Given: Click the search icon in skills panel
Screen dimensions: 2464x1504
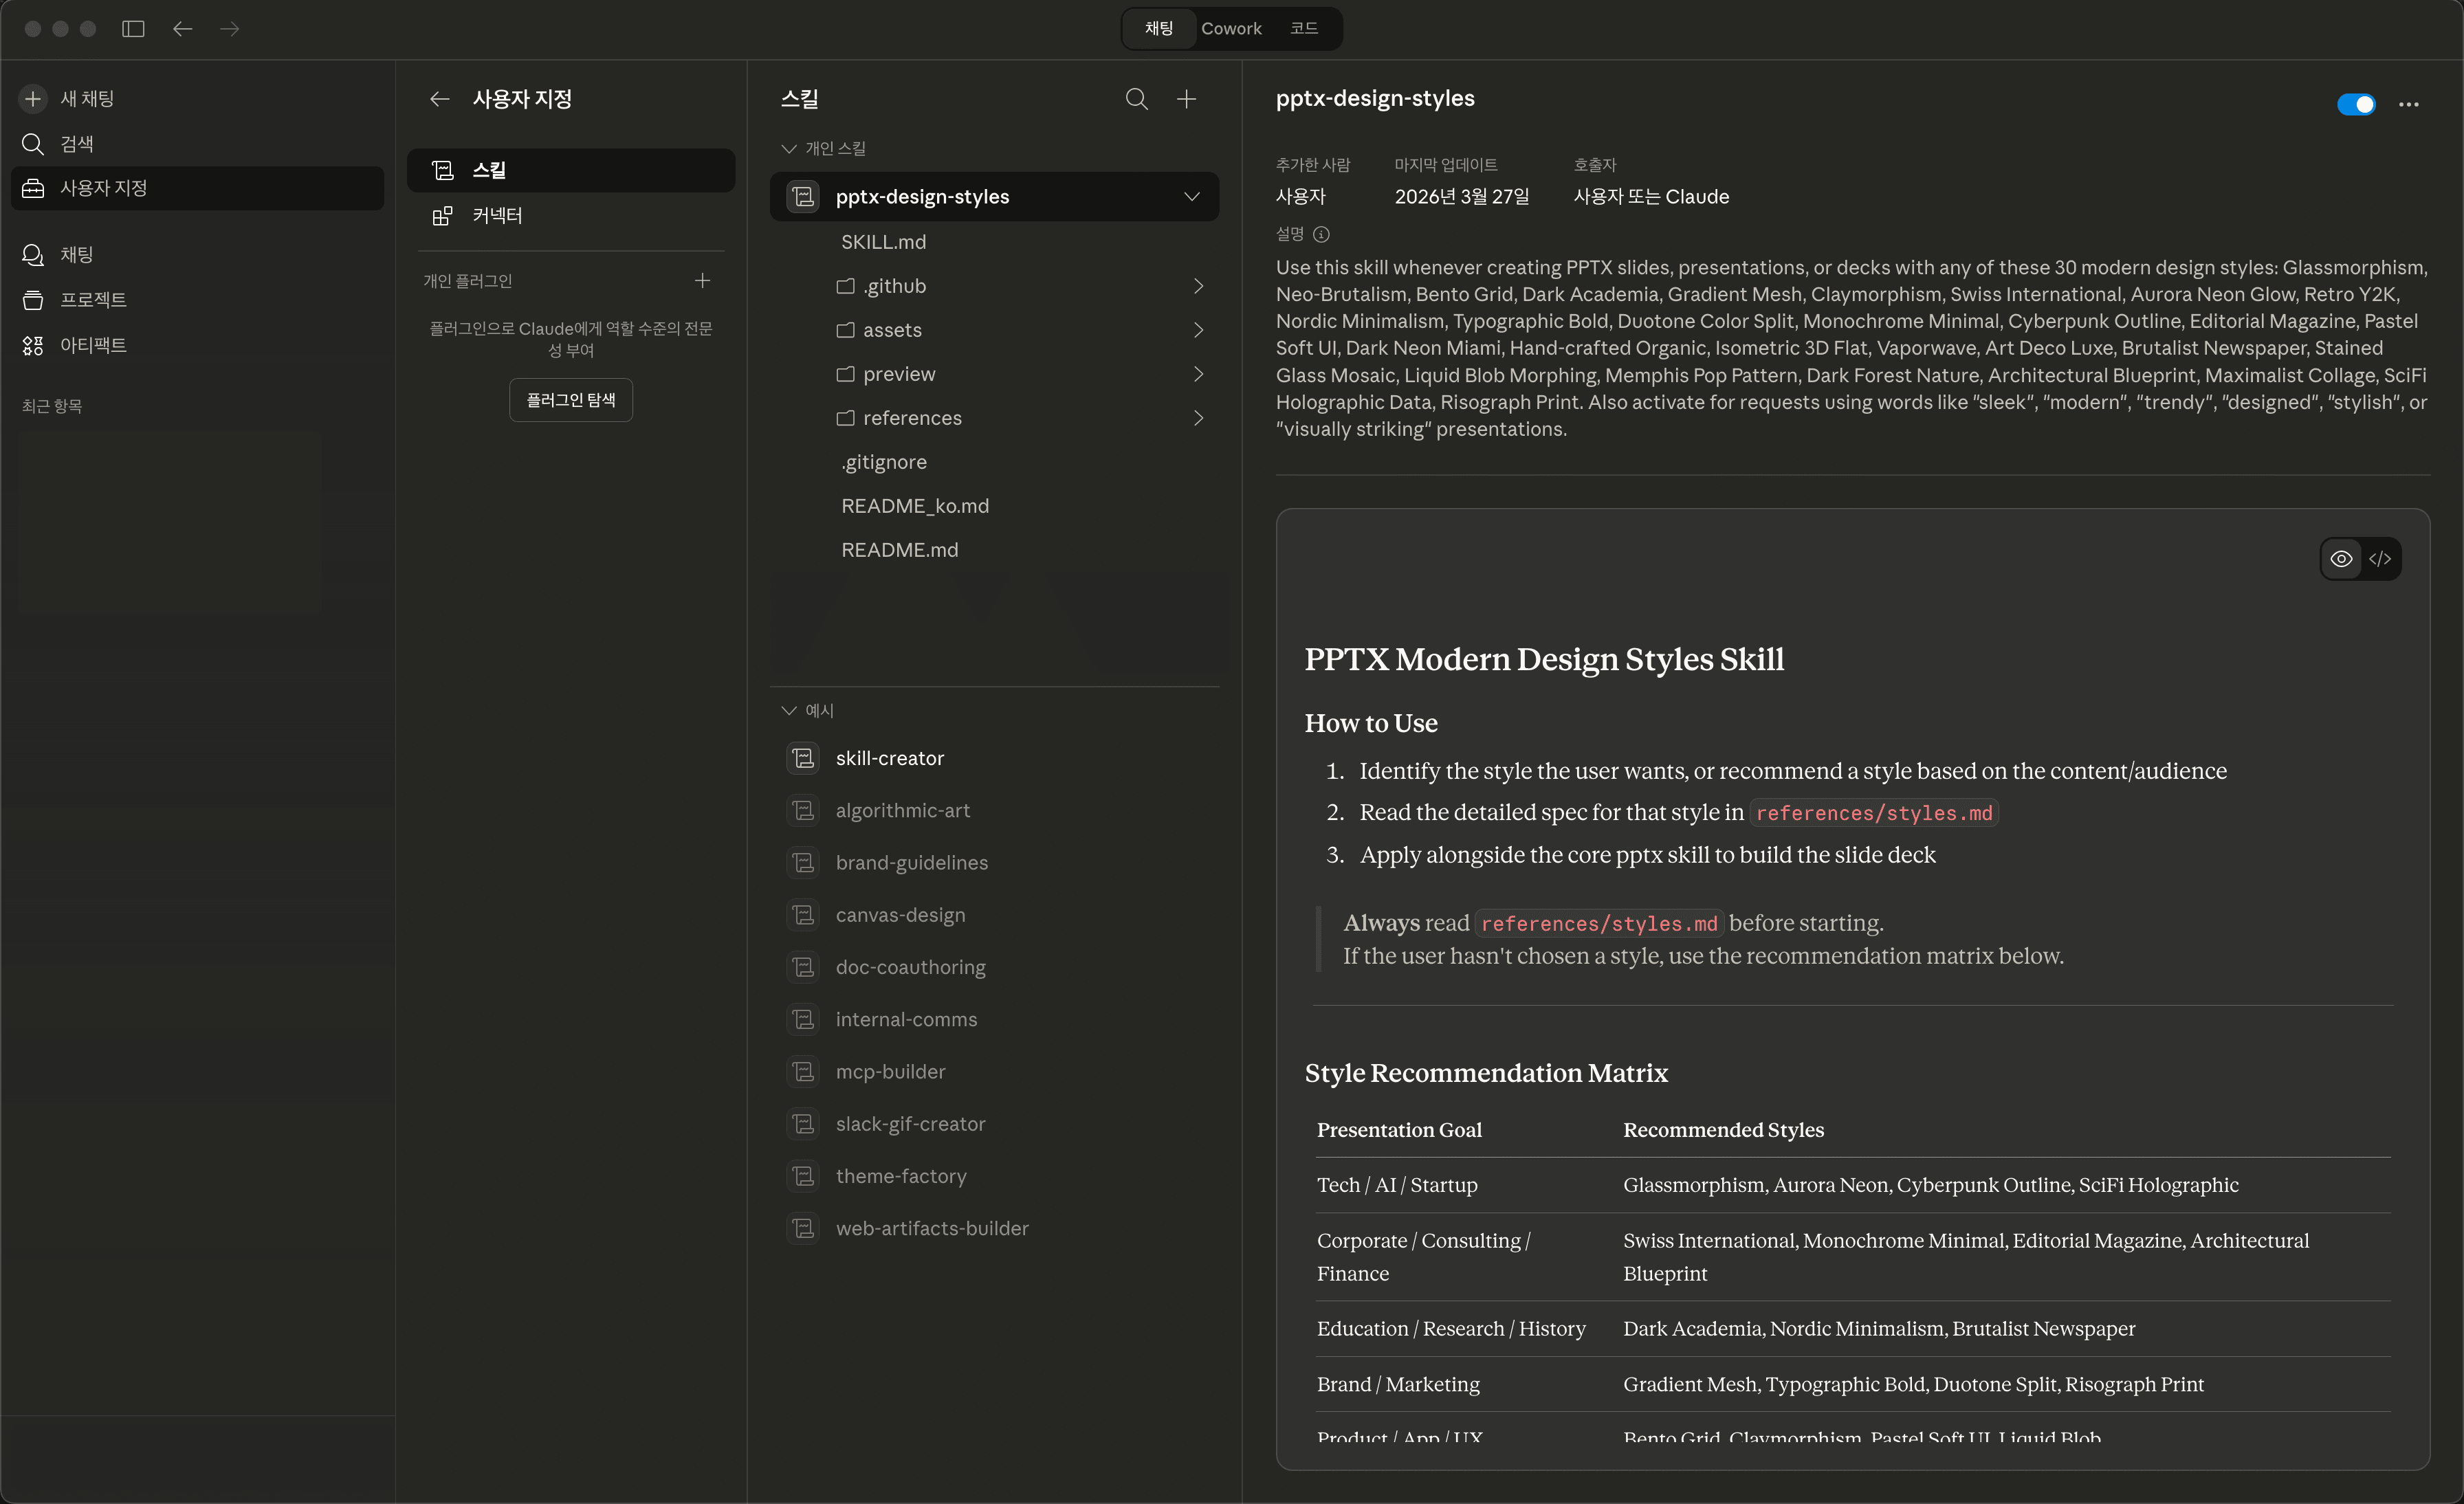Looking at the screenshot, I should pyautogui.click(x=1136, y=99).
